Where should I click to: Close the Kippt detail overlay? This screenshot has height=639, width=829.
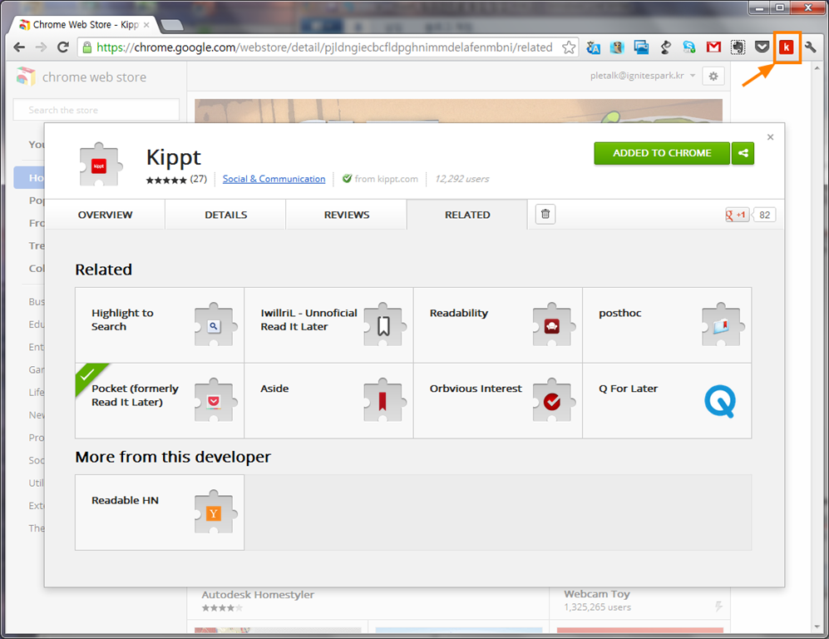pyautogui.click(x=770, y=137)
